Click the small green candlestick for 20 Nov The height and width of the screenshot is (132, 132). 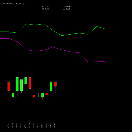tap(13, 95)
